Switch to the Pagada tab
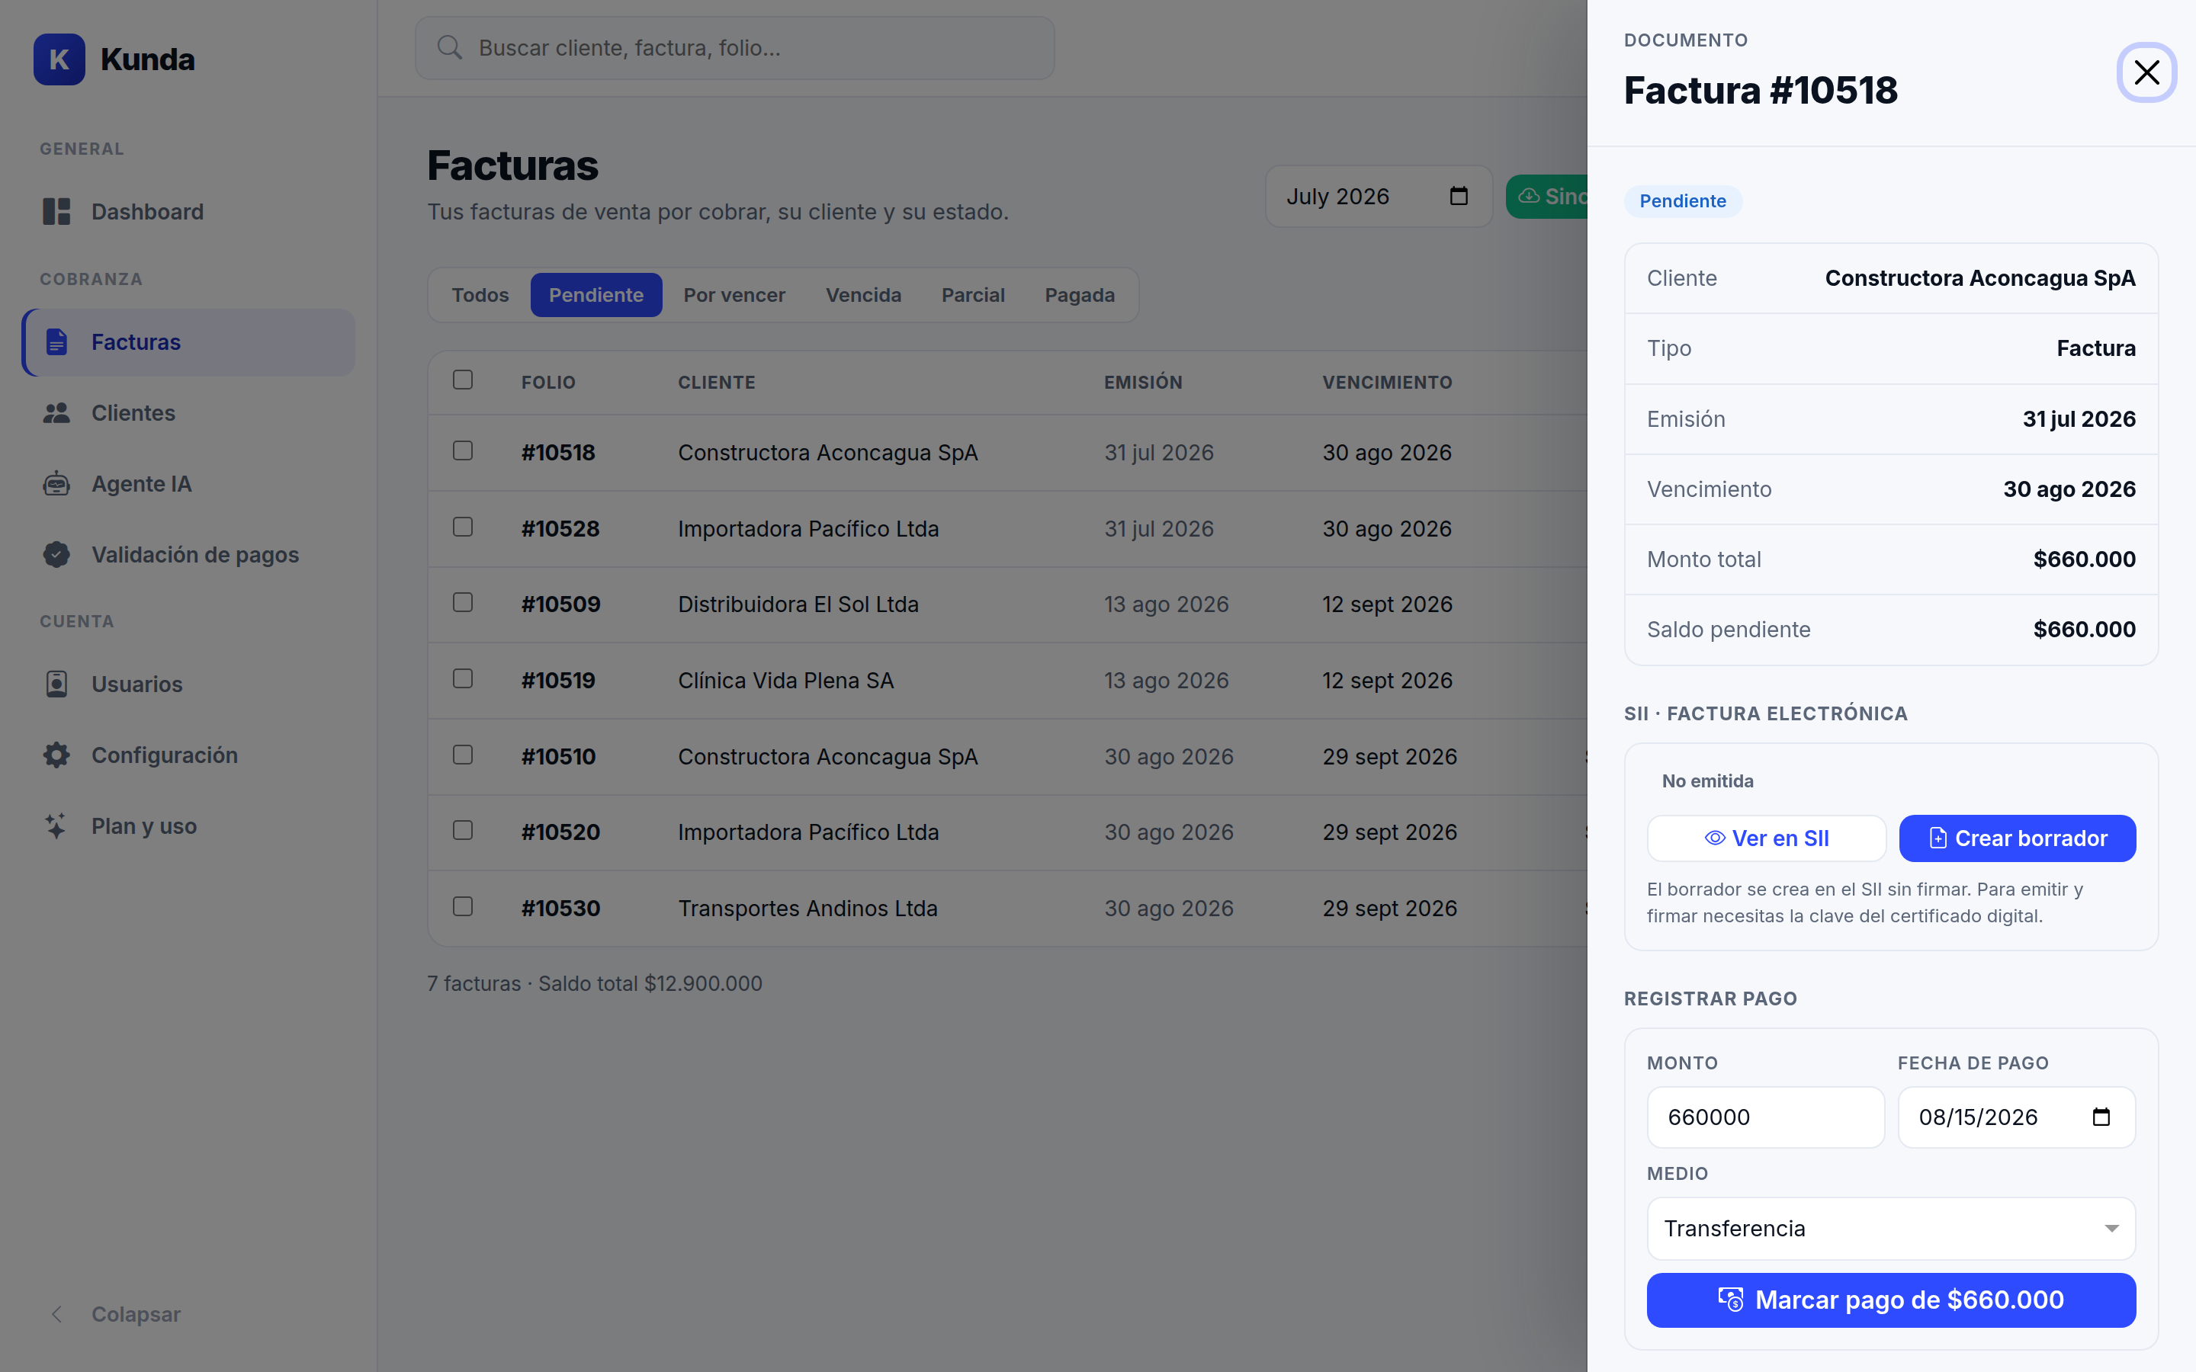The height and width of the screenshot is (1372, 2196). (1080, 295)
